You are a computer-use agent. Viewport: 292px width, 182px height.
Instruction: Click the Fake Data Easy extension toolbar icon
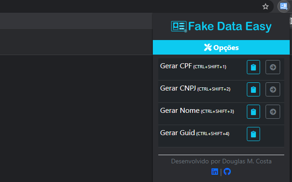click(284, 6)
